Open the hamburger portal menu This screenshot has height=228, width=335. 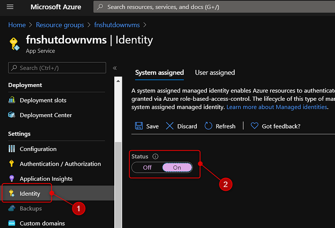pyautogui.click(x=10, y=7)
